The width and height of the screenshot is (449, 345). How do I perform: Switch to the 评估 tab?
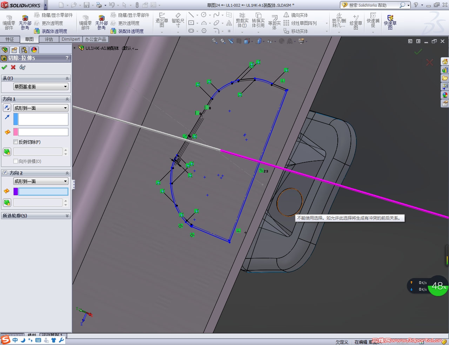(x=49, y=39)
